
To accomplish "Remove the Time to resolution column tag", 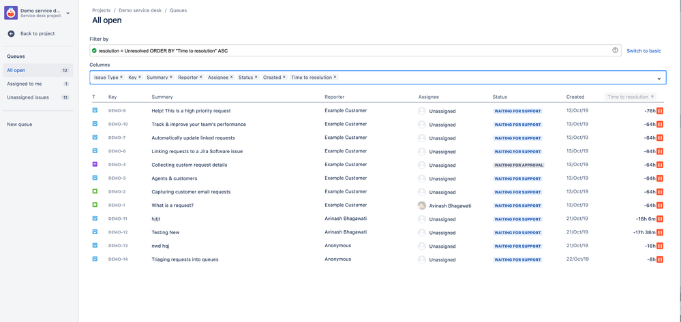I will click(x=335, y=77).
